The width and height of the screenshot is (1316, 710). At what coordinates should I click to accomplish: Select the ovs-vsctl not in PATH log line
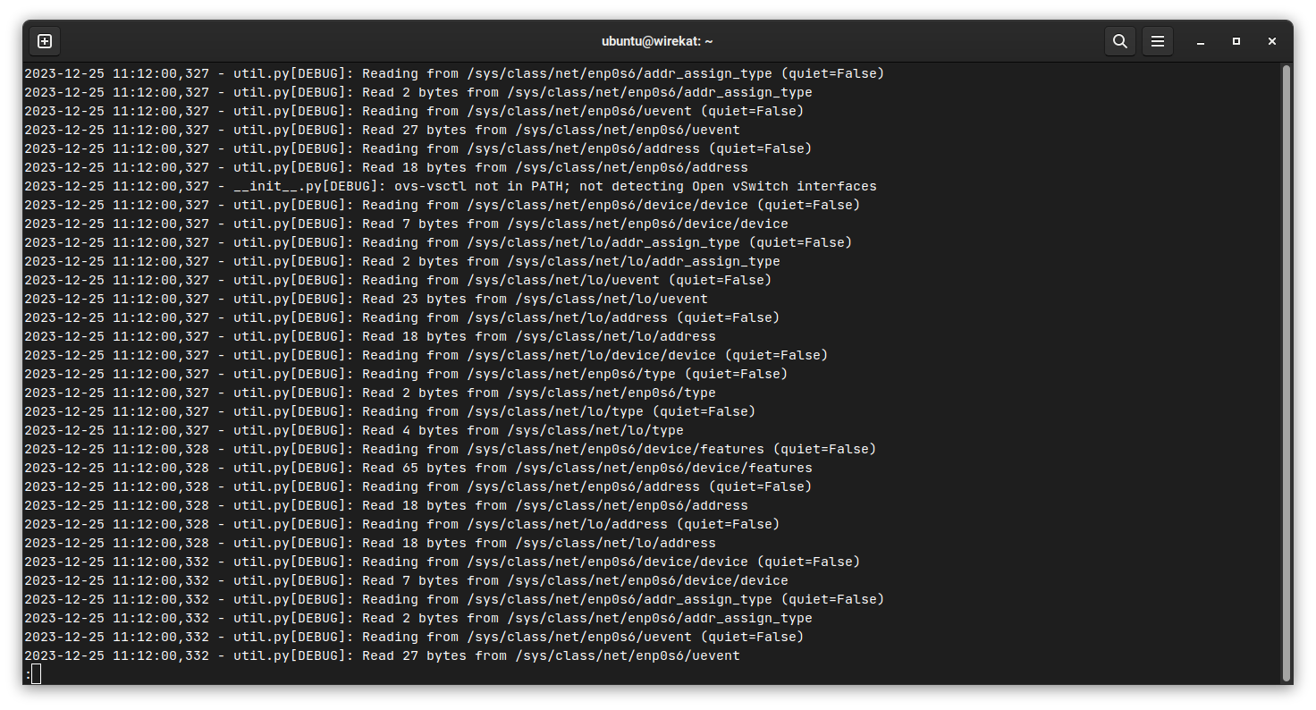[447, 186]
